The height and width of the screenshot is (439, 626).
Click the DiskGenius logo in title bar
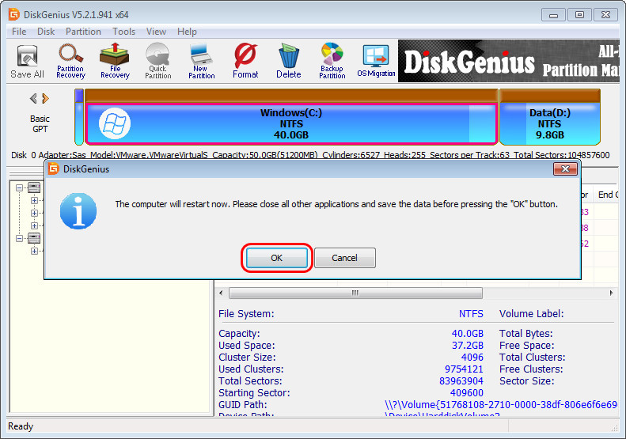pos(14,14)
